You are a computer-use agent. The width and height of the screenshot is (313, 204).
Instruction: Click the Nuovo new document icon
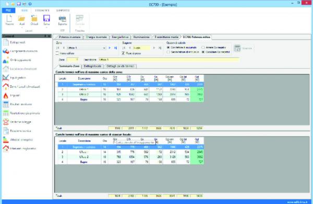click(x=9, y=18)
